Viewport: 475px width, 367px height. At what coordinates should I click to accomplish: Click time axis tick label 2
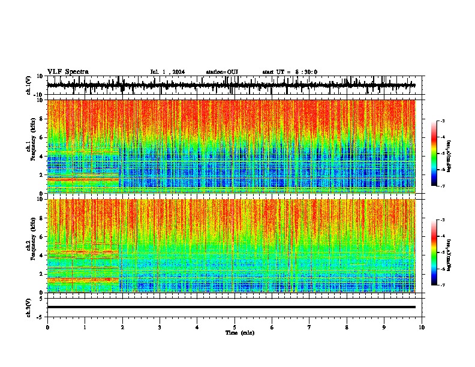click(x=122, y=327)
